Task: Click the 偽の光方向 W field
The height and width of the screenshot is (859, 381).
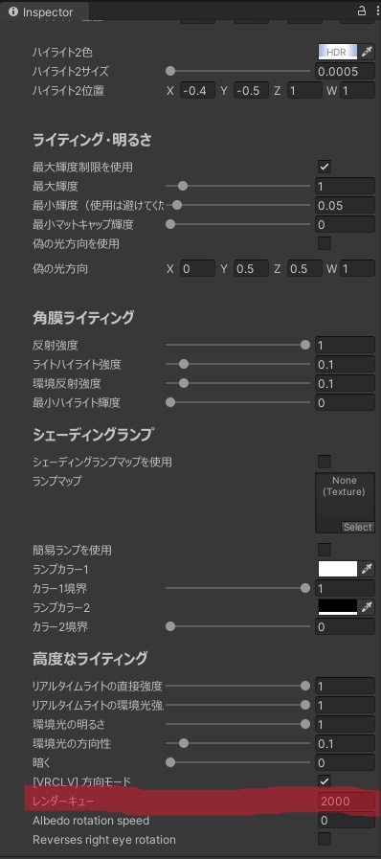Action: point(357,268)
